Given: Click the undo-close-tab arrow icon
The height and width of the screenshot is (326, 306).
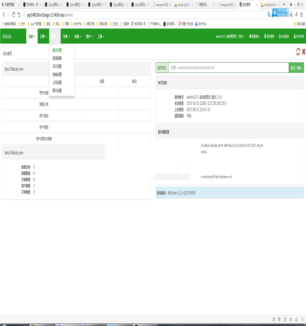Looking at the screenshot, I should coord(19,15).
